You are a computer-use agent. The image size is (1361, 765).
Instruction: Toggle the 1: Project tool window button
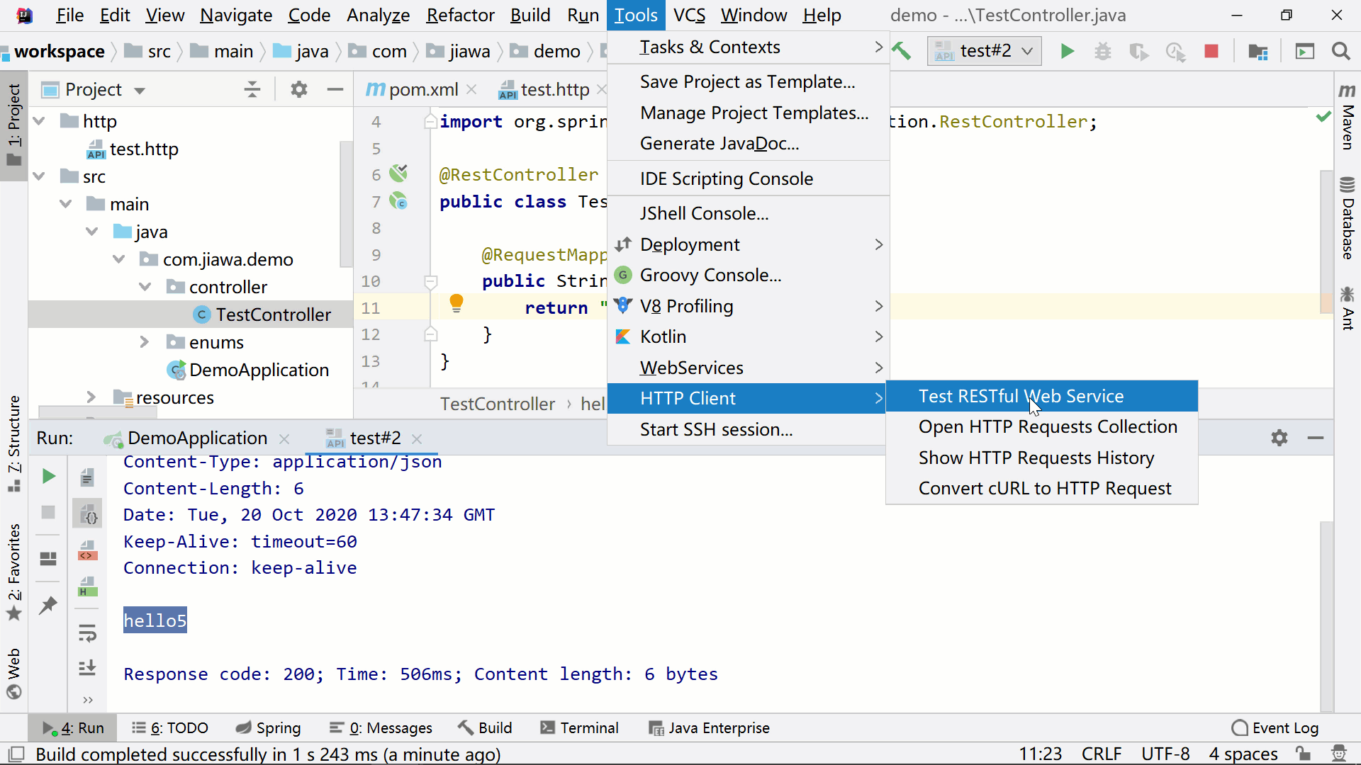(x=14, y=125)
